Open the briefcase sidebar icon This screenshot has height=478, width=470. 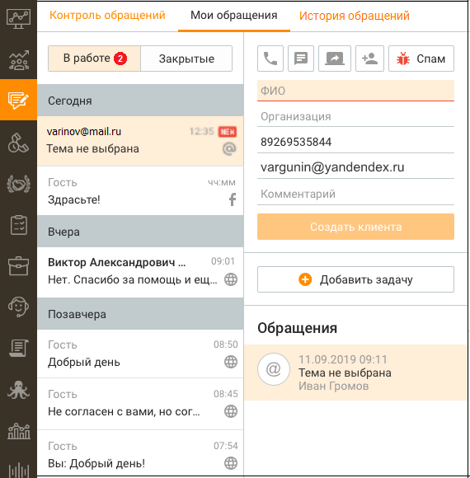18,266
